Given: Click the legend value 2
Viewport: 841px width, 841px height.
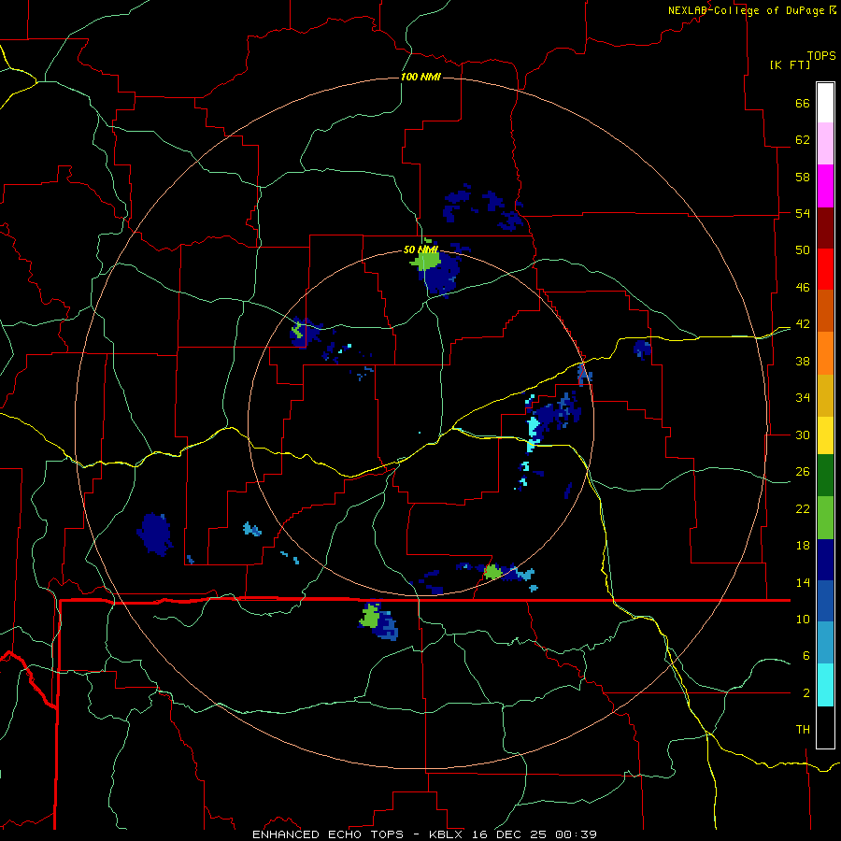Looking at the screenshot, I should [x=806, y=693].
